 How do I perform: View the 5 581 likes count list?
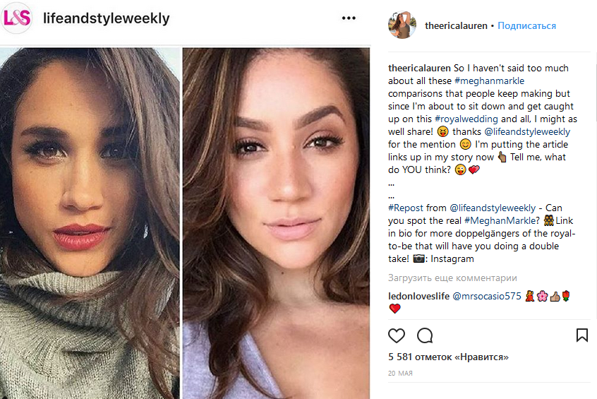pos(449,357)
